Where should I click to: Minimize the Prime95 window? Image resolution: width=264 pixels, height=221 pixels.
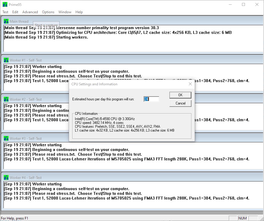point(230,4)
